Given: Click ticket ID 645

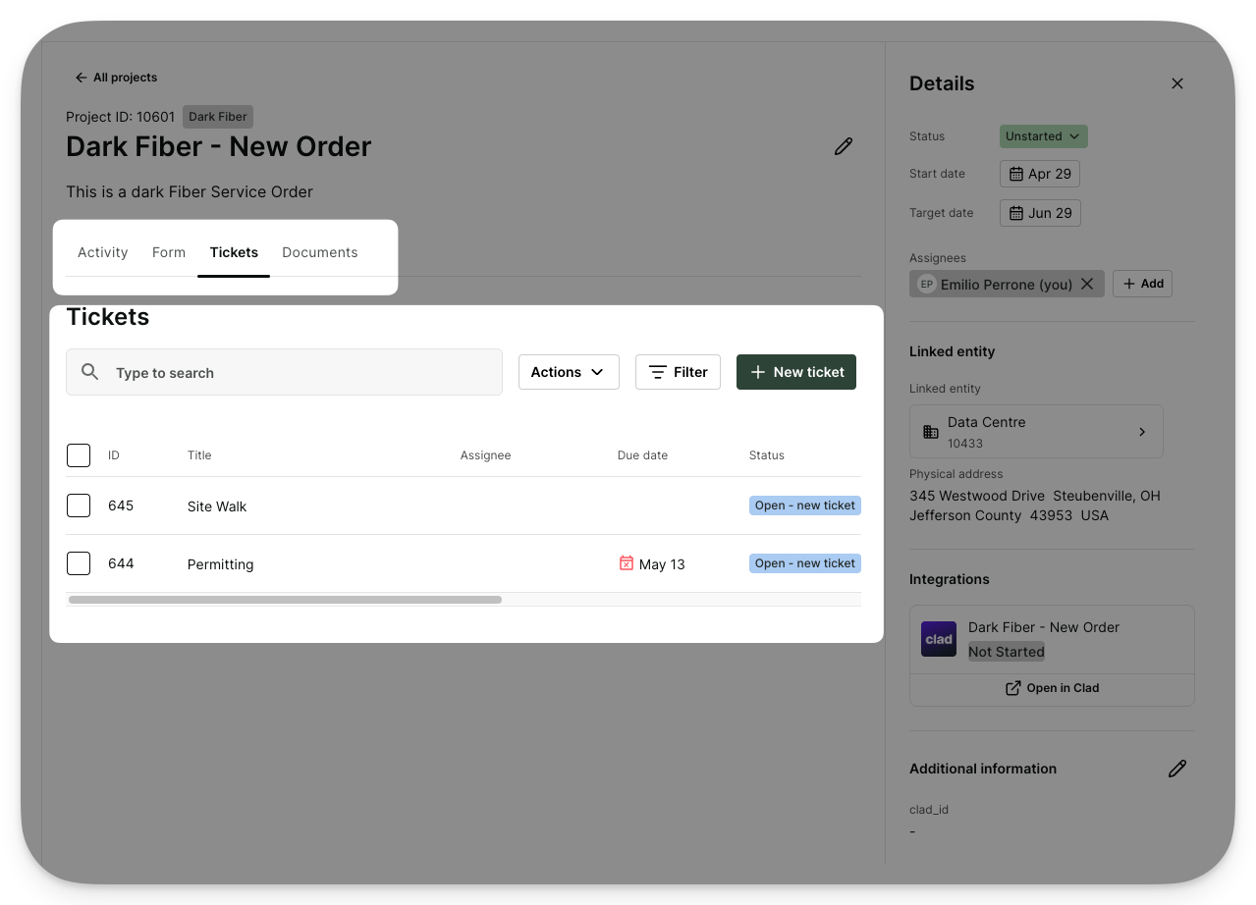Looking at the screenshot, I should [x=121, y=506].
